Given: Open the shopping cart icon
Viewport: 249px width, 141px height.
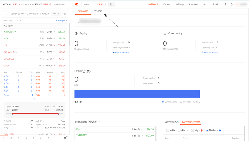Looking at the screenshot, I should 226,4.
